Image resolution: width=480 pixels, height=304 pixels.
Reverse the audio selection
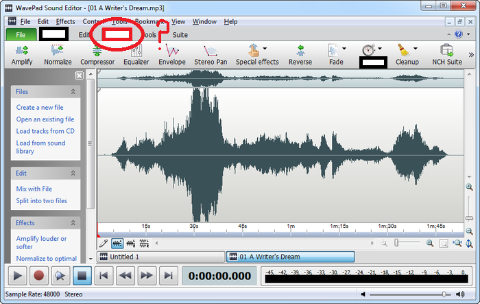[300, 55]
